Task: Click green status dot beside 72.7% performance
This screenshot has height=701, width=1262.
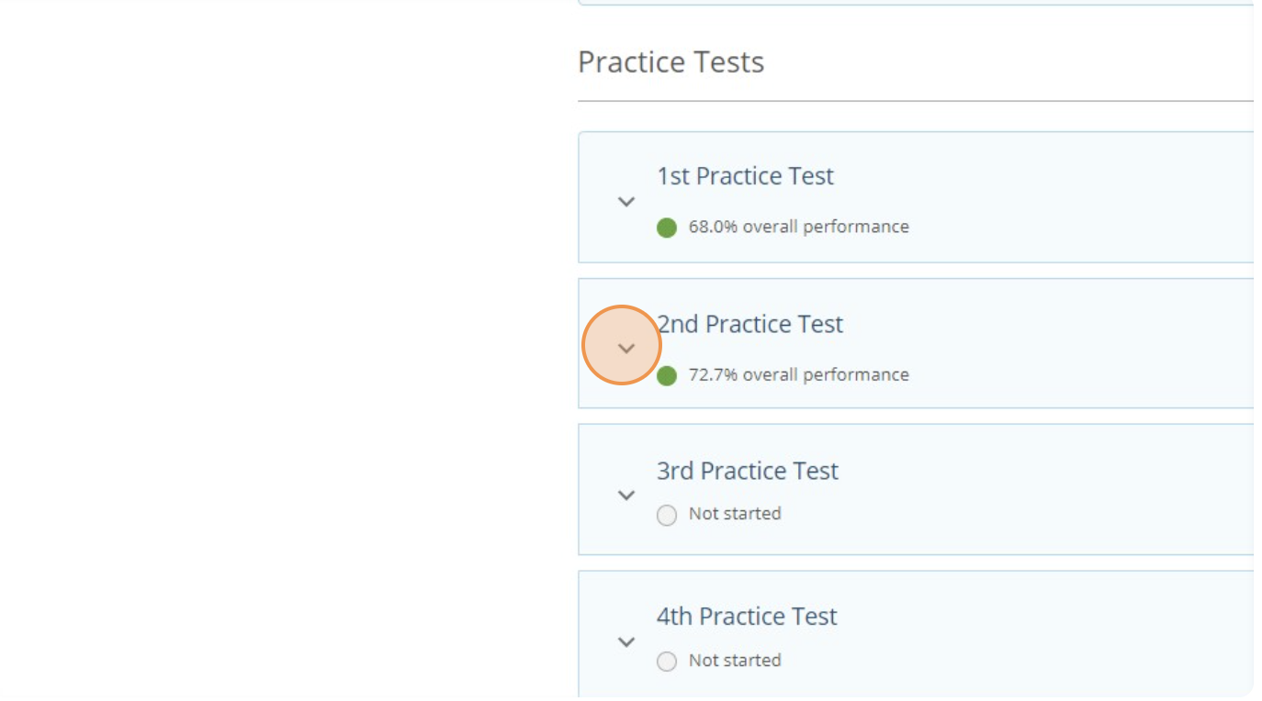Action: click(x=667, y=375)
